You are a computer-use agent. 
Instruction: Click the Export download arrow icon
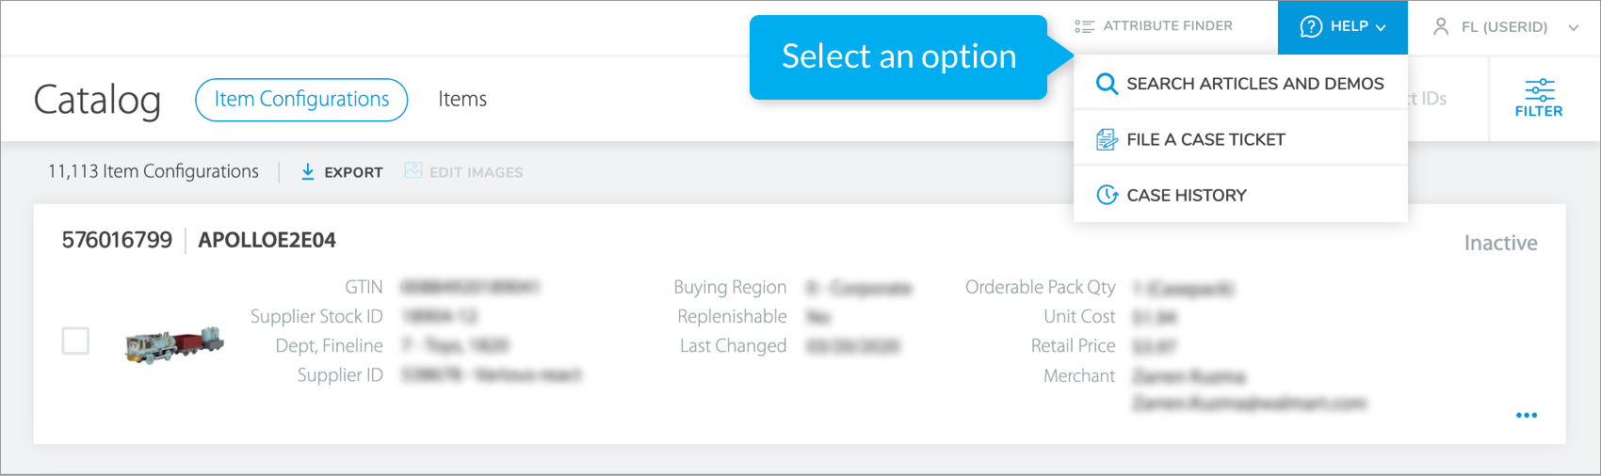[x=308, y=172]
